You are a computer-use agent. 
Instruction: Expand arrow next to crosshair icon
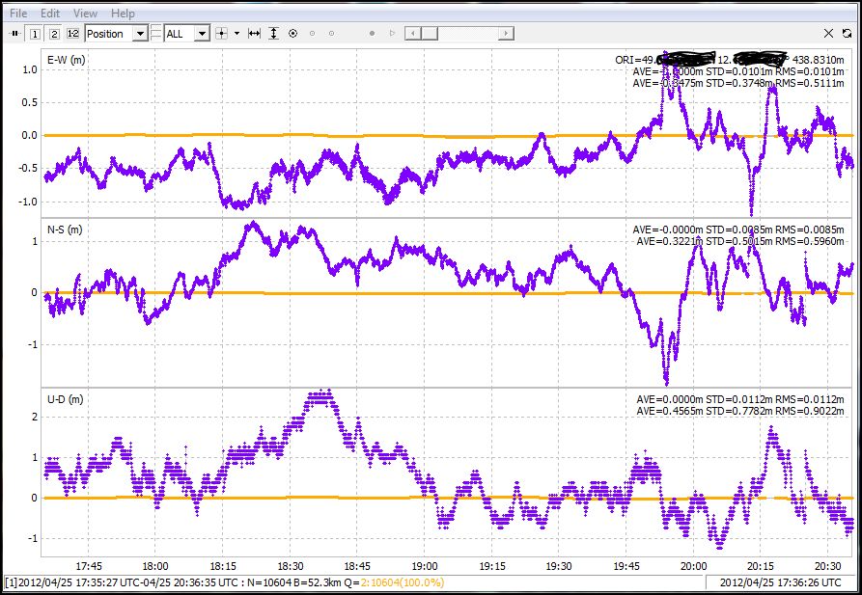click(x=236, y=34)
